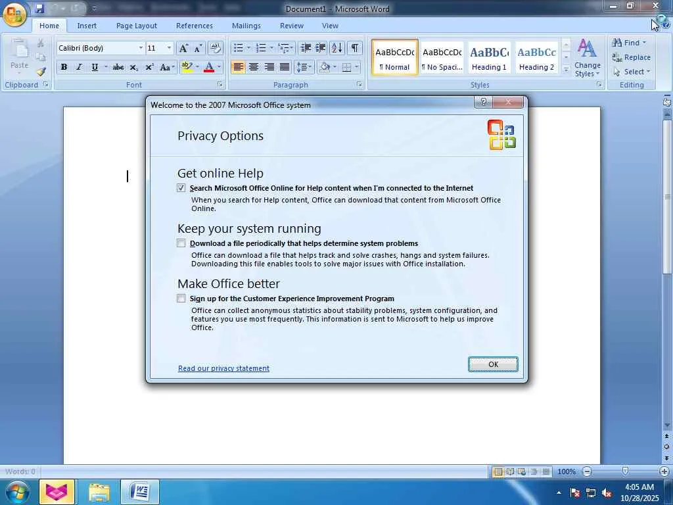Open the Calibri (Body) font name dropdown
Image resolution: width=673 pixels, height=505 pixels.
click(x=141, y=48)
